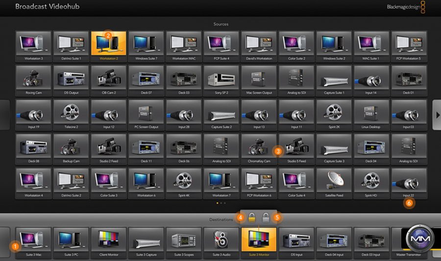
Task: Pick Sony SP 2 deck source
Action: pyautogui.click(x=221, y=81)
